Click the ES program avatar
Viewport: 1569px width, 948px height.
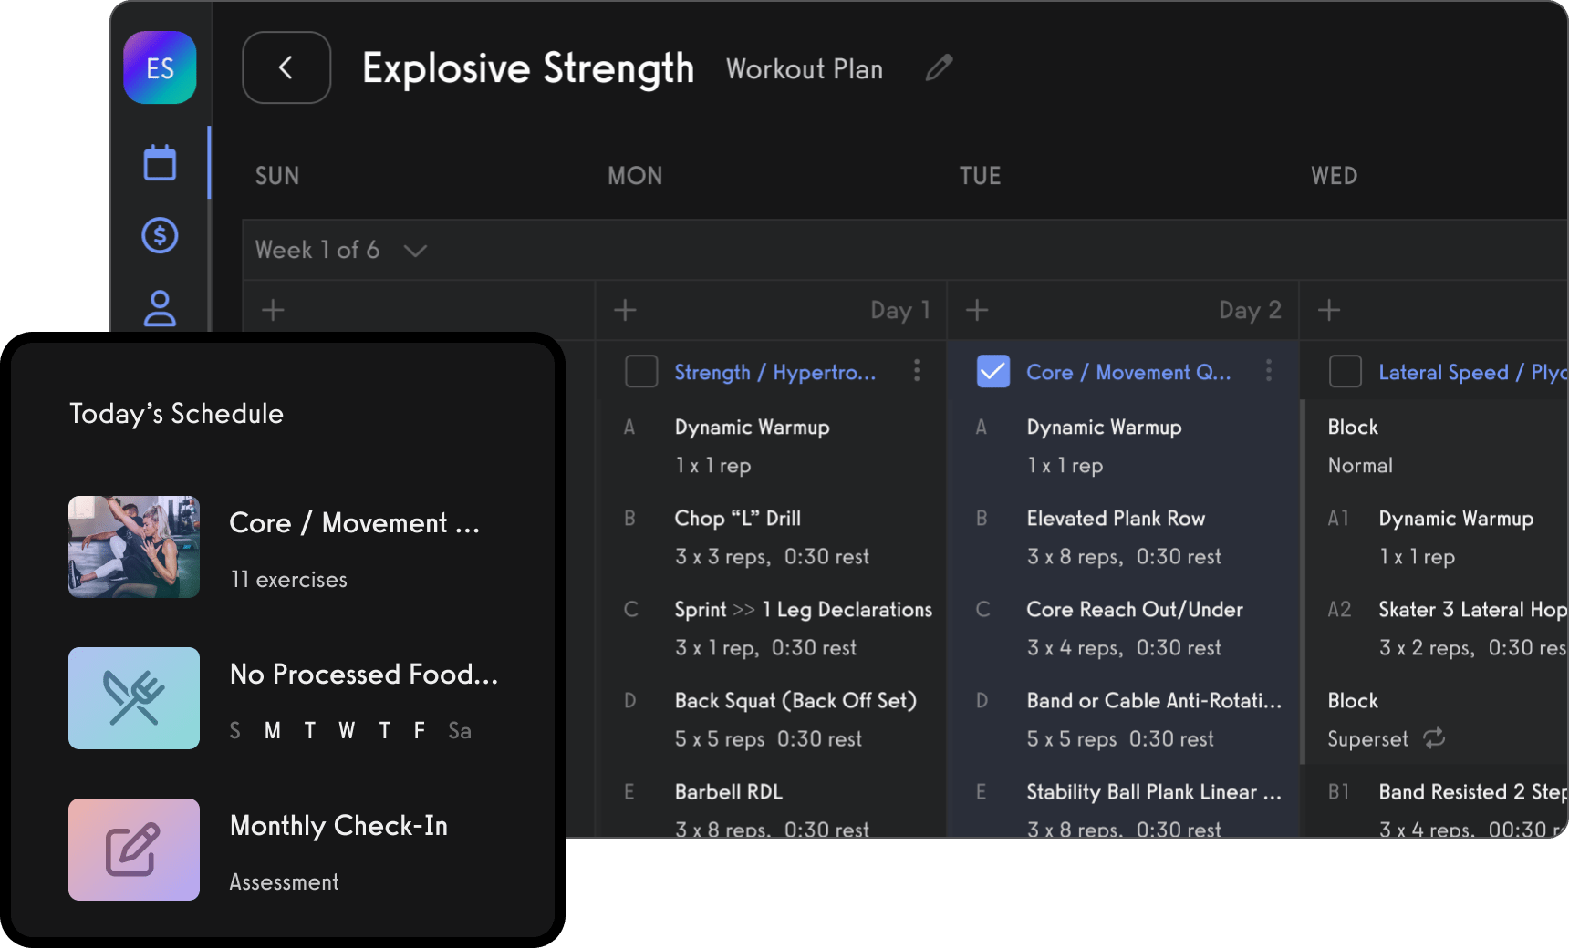tap(160, 67)
